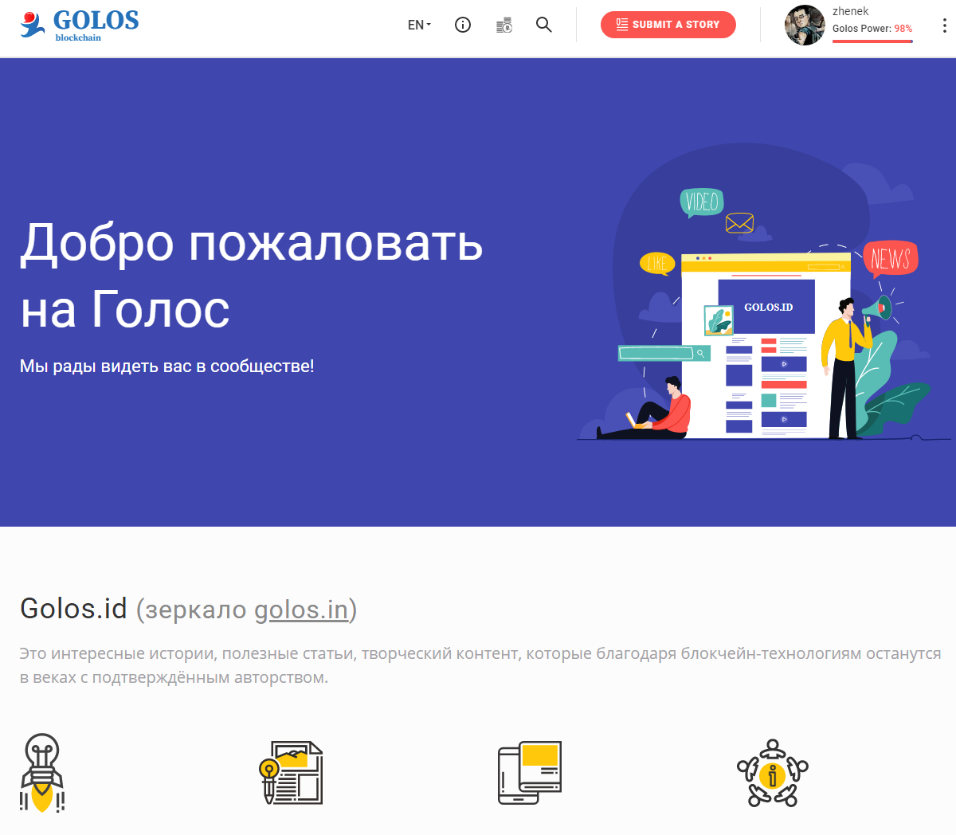Image resolution: width=956 pixels, height=835 pixels.
Task: Click the zhenek username
Action: [x=850, y=11]
